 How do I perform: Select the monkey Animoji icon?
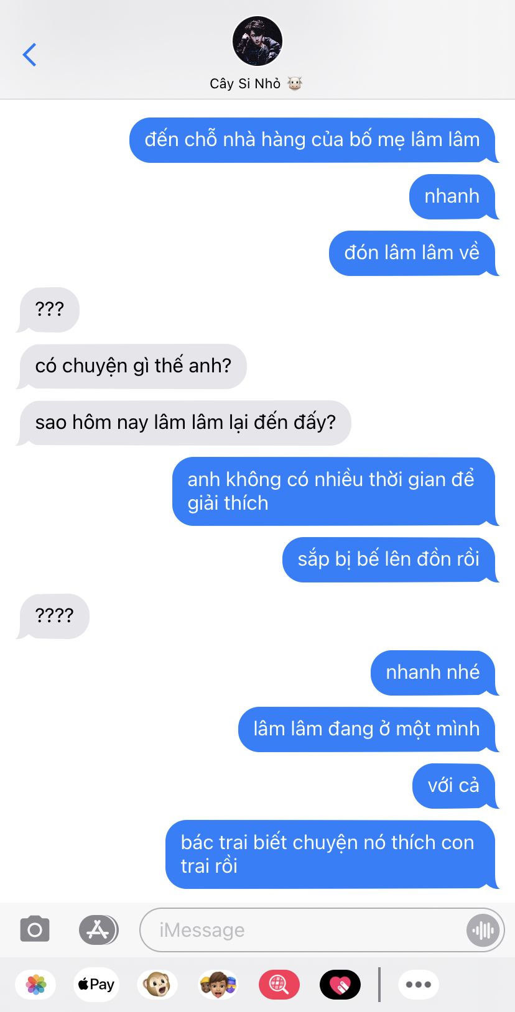coord(157,985)
